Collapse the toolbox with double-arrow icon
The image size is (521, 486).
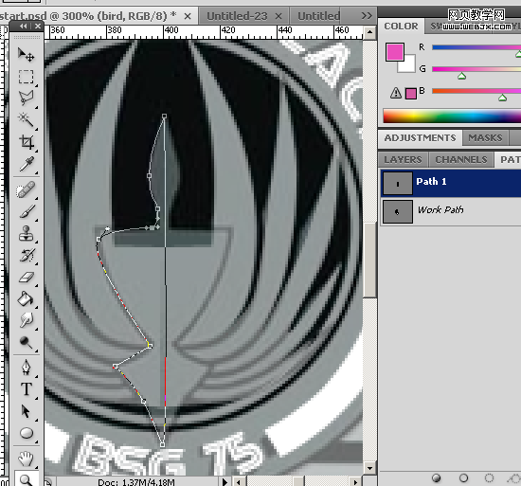click(x=24, y=27)
